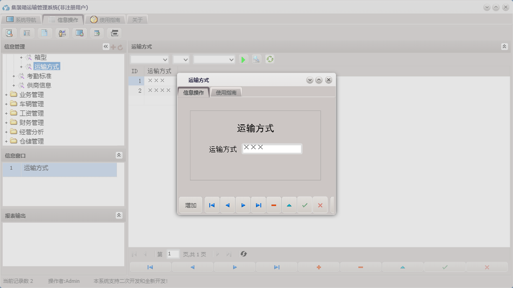The height and width of the screenshot is (288, 513).
Task: Click the user management toolbar icon
Action: [62, 33]
